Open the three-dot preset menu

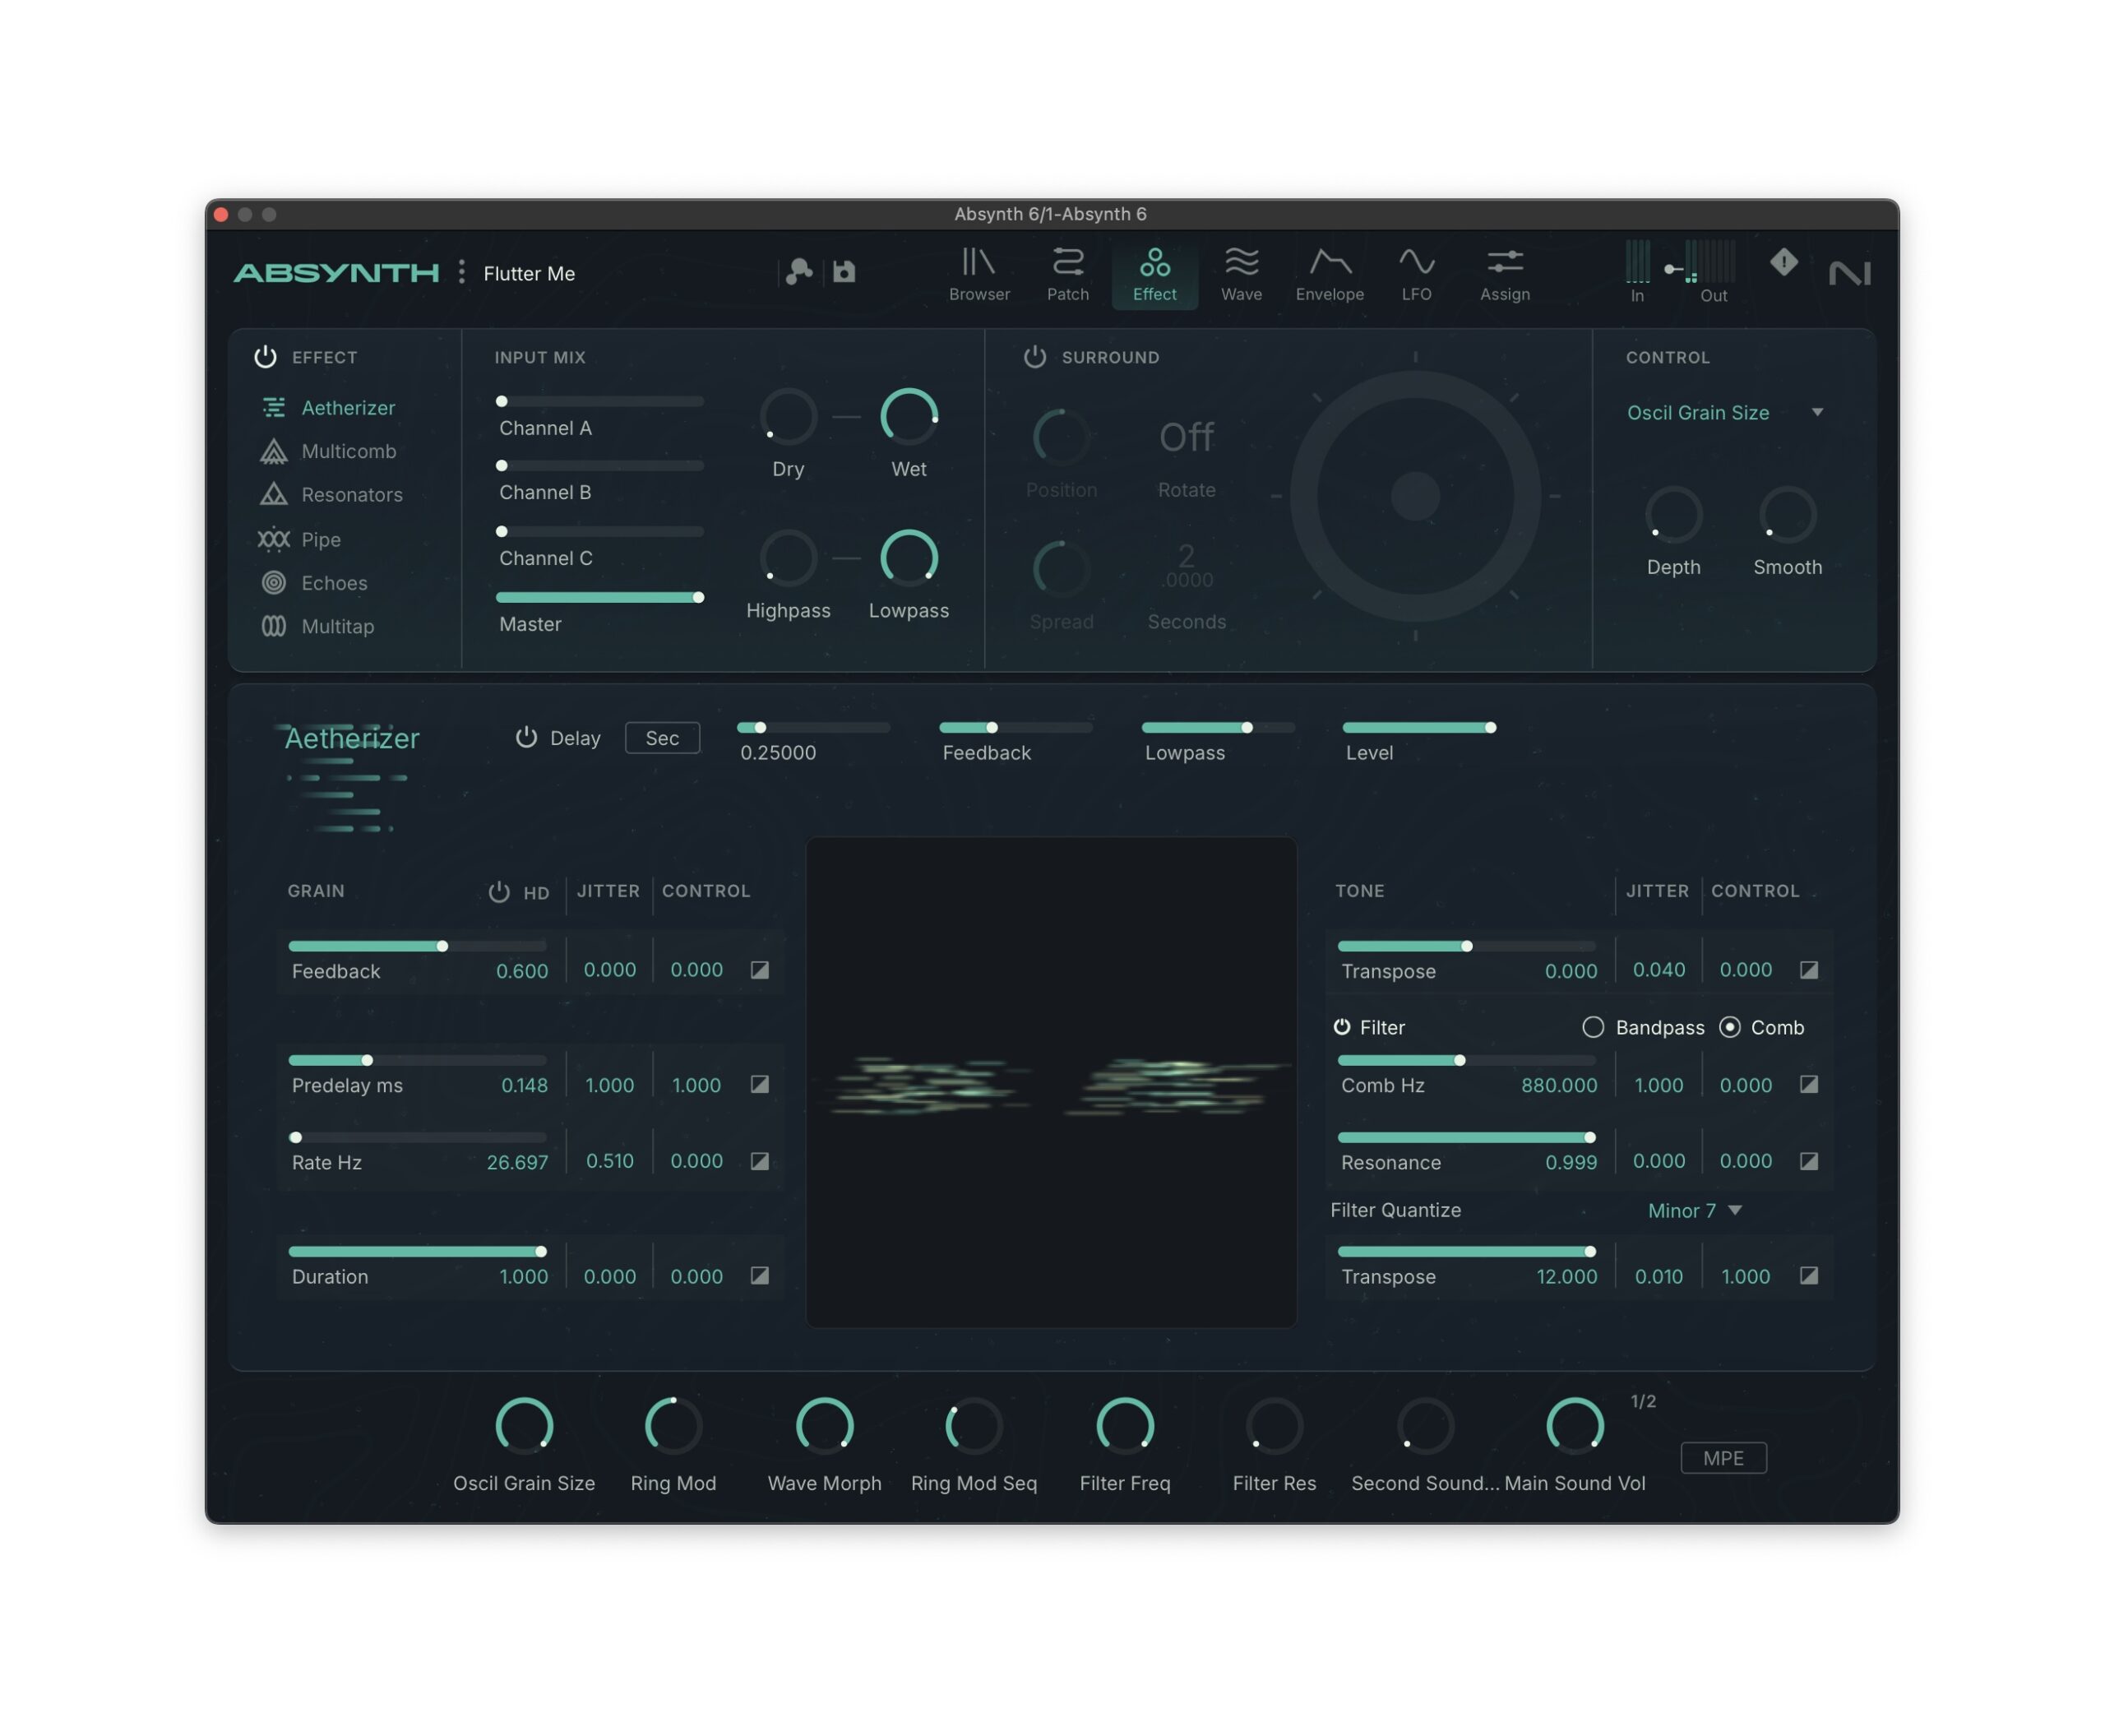[x=461, y=272]
